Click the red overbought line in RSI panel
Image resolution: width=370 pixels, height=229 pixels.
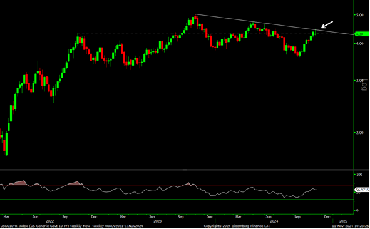(177, 185)
